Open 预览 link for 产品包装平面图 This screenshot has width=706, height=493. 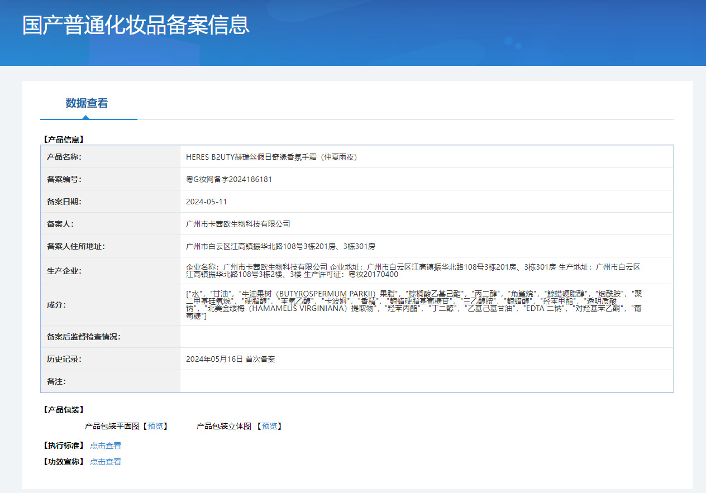[x=155, y=426]
